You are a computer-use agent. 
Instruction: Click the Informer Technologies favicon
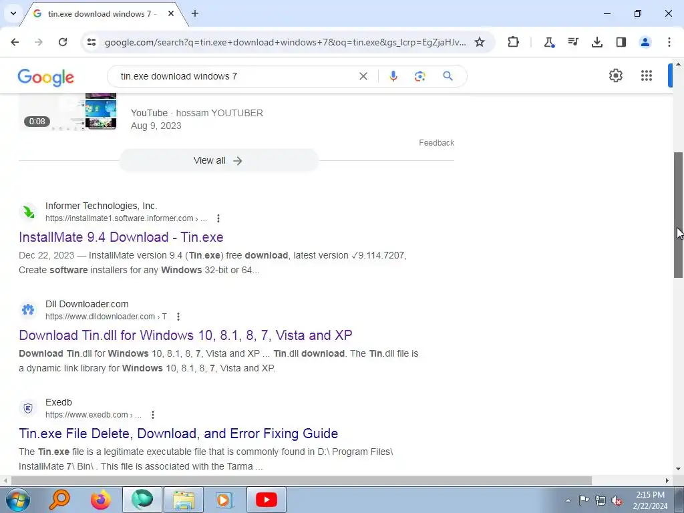coord(28,212)
